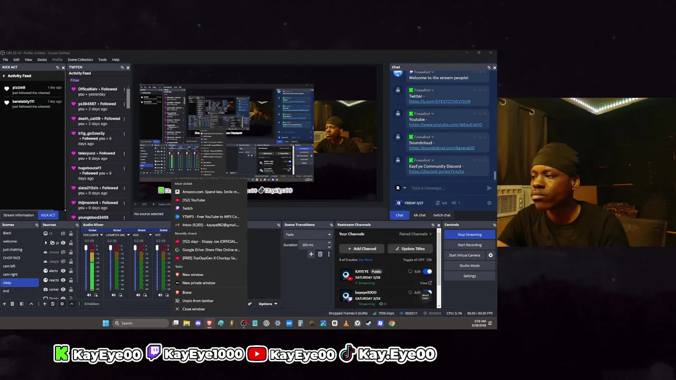Add a new scene with plus icon
676x380 pixels.
pyautogui.click(x=4, y=303)
